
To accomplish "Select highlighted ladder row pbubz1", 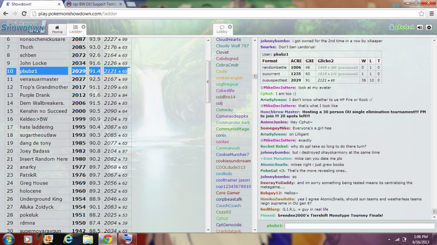I will coord(68,71).
